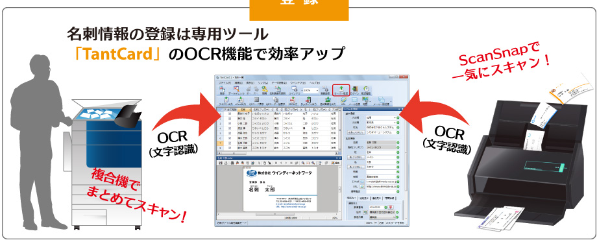
Task: Click the 名刺 column header
Action: 244,110
